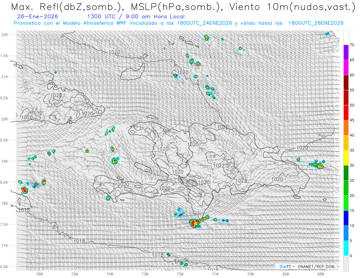Click the '68W' longitude axis label
360x278 pixels.
321,274
